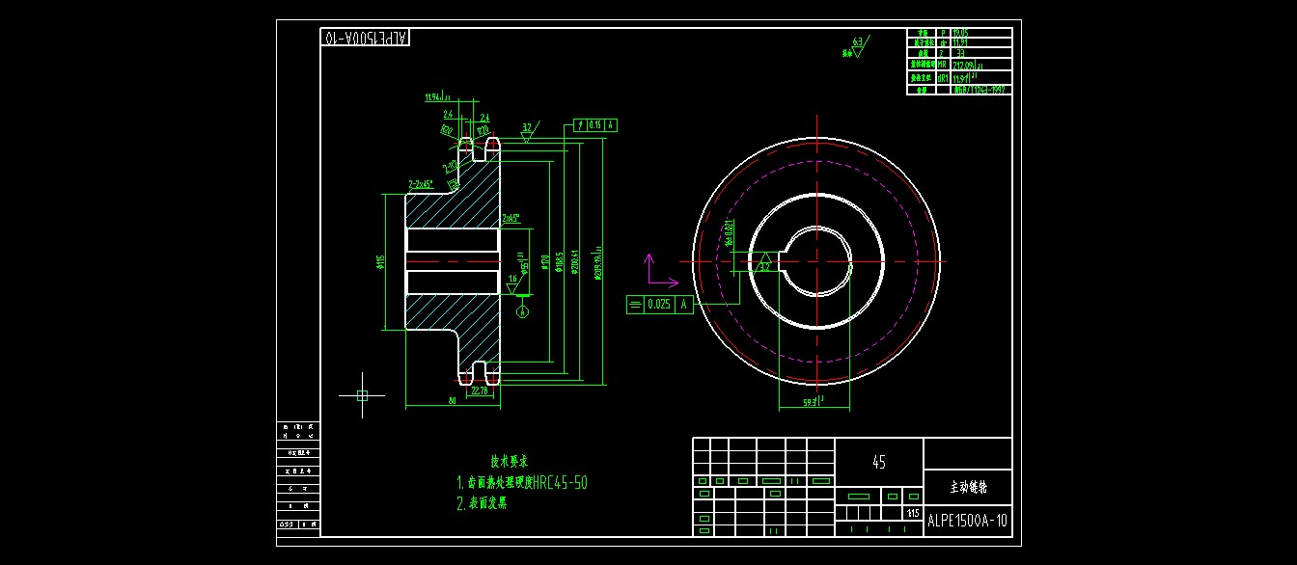Select the 59.3 keyway depth dimension
The width and height of the screenshot is (1297, 565).
813,402
